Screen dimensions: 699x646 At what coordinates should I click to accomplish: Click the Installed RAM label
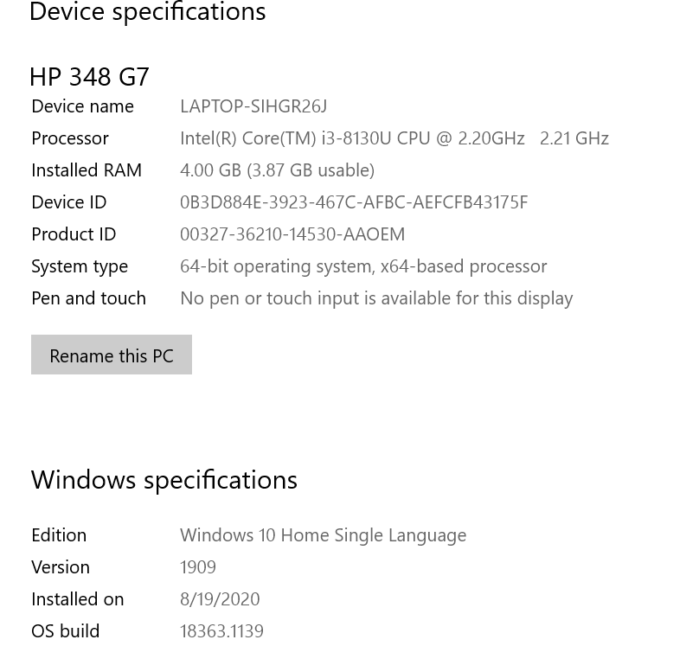[87, 170]
